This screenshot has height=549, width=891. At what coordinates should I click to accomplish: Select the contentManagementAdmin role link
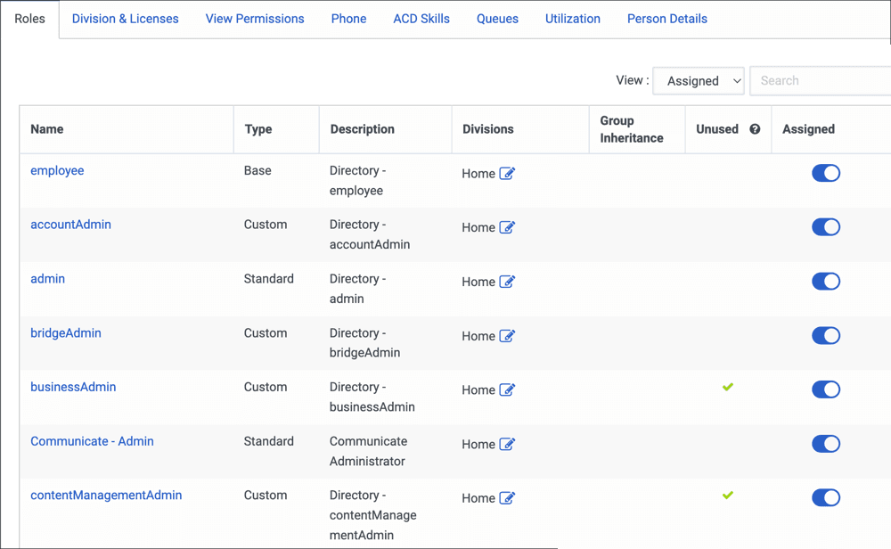pos(106,495)
